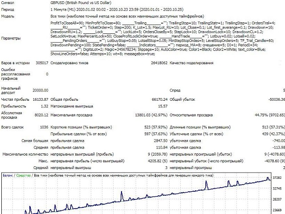285x214 pixels.
Task: Click the Убыточные сделки (% от всех) label
Action: (x=196, y=134)
